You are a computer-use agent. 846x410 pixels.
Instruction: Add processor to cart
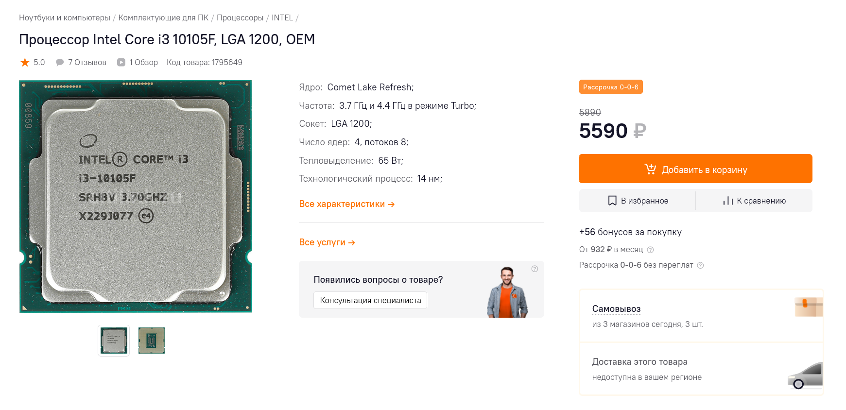pos(695,169)
